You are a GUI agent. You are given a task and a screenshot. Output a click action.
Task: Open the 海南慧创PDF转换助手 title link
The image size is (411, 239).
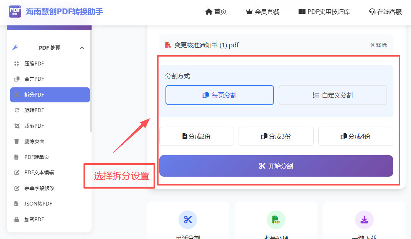point(64,12)
